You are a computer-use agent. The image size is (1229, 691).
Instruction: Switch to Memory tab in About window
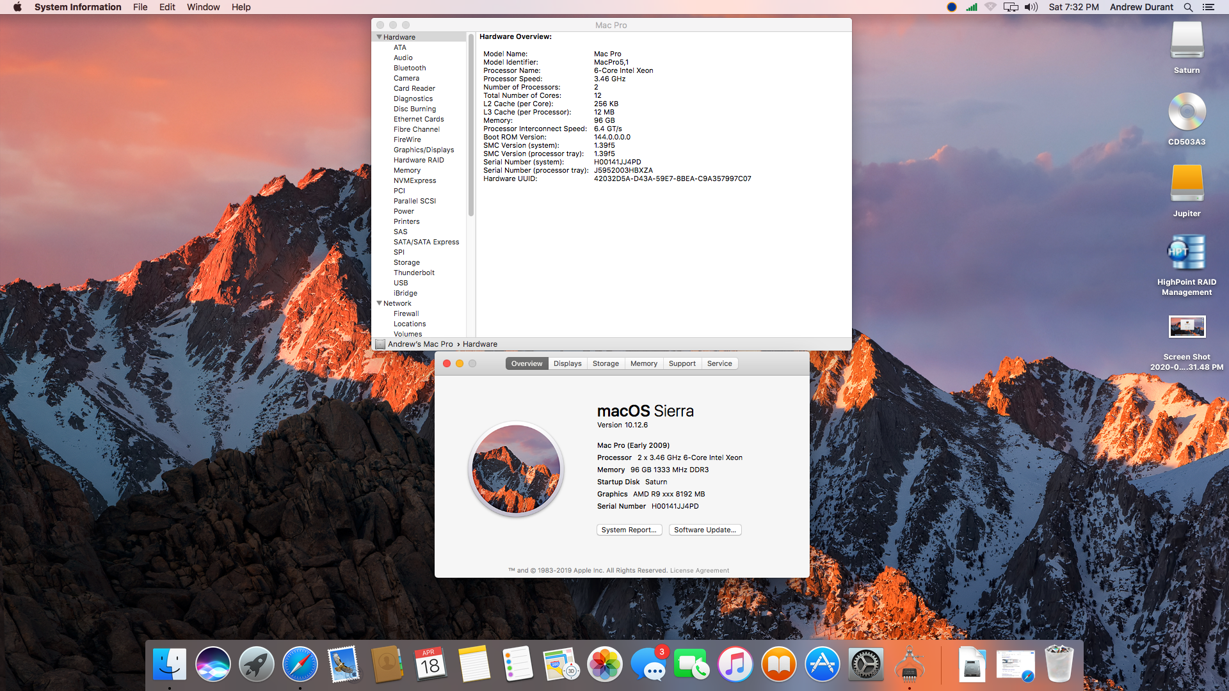click(x=643, y=363)
